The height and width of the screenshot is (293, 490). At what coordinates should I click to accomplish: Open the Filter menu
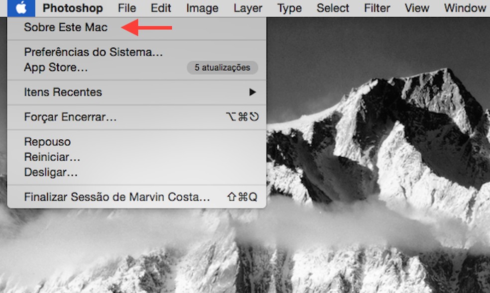pos(376,7)
